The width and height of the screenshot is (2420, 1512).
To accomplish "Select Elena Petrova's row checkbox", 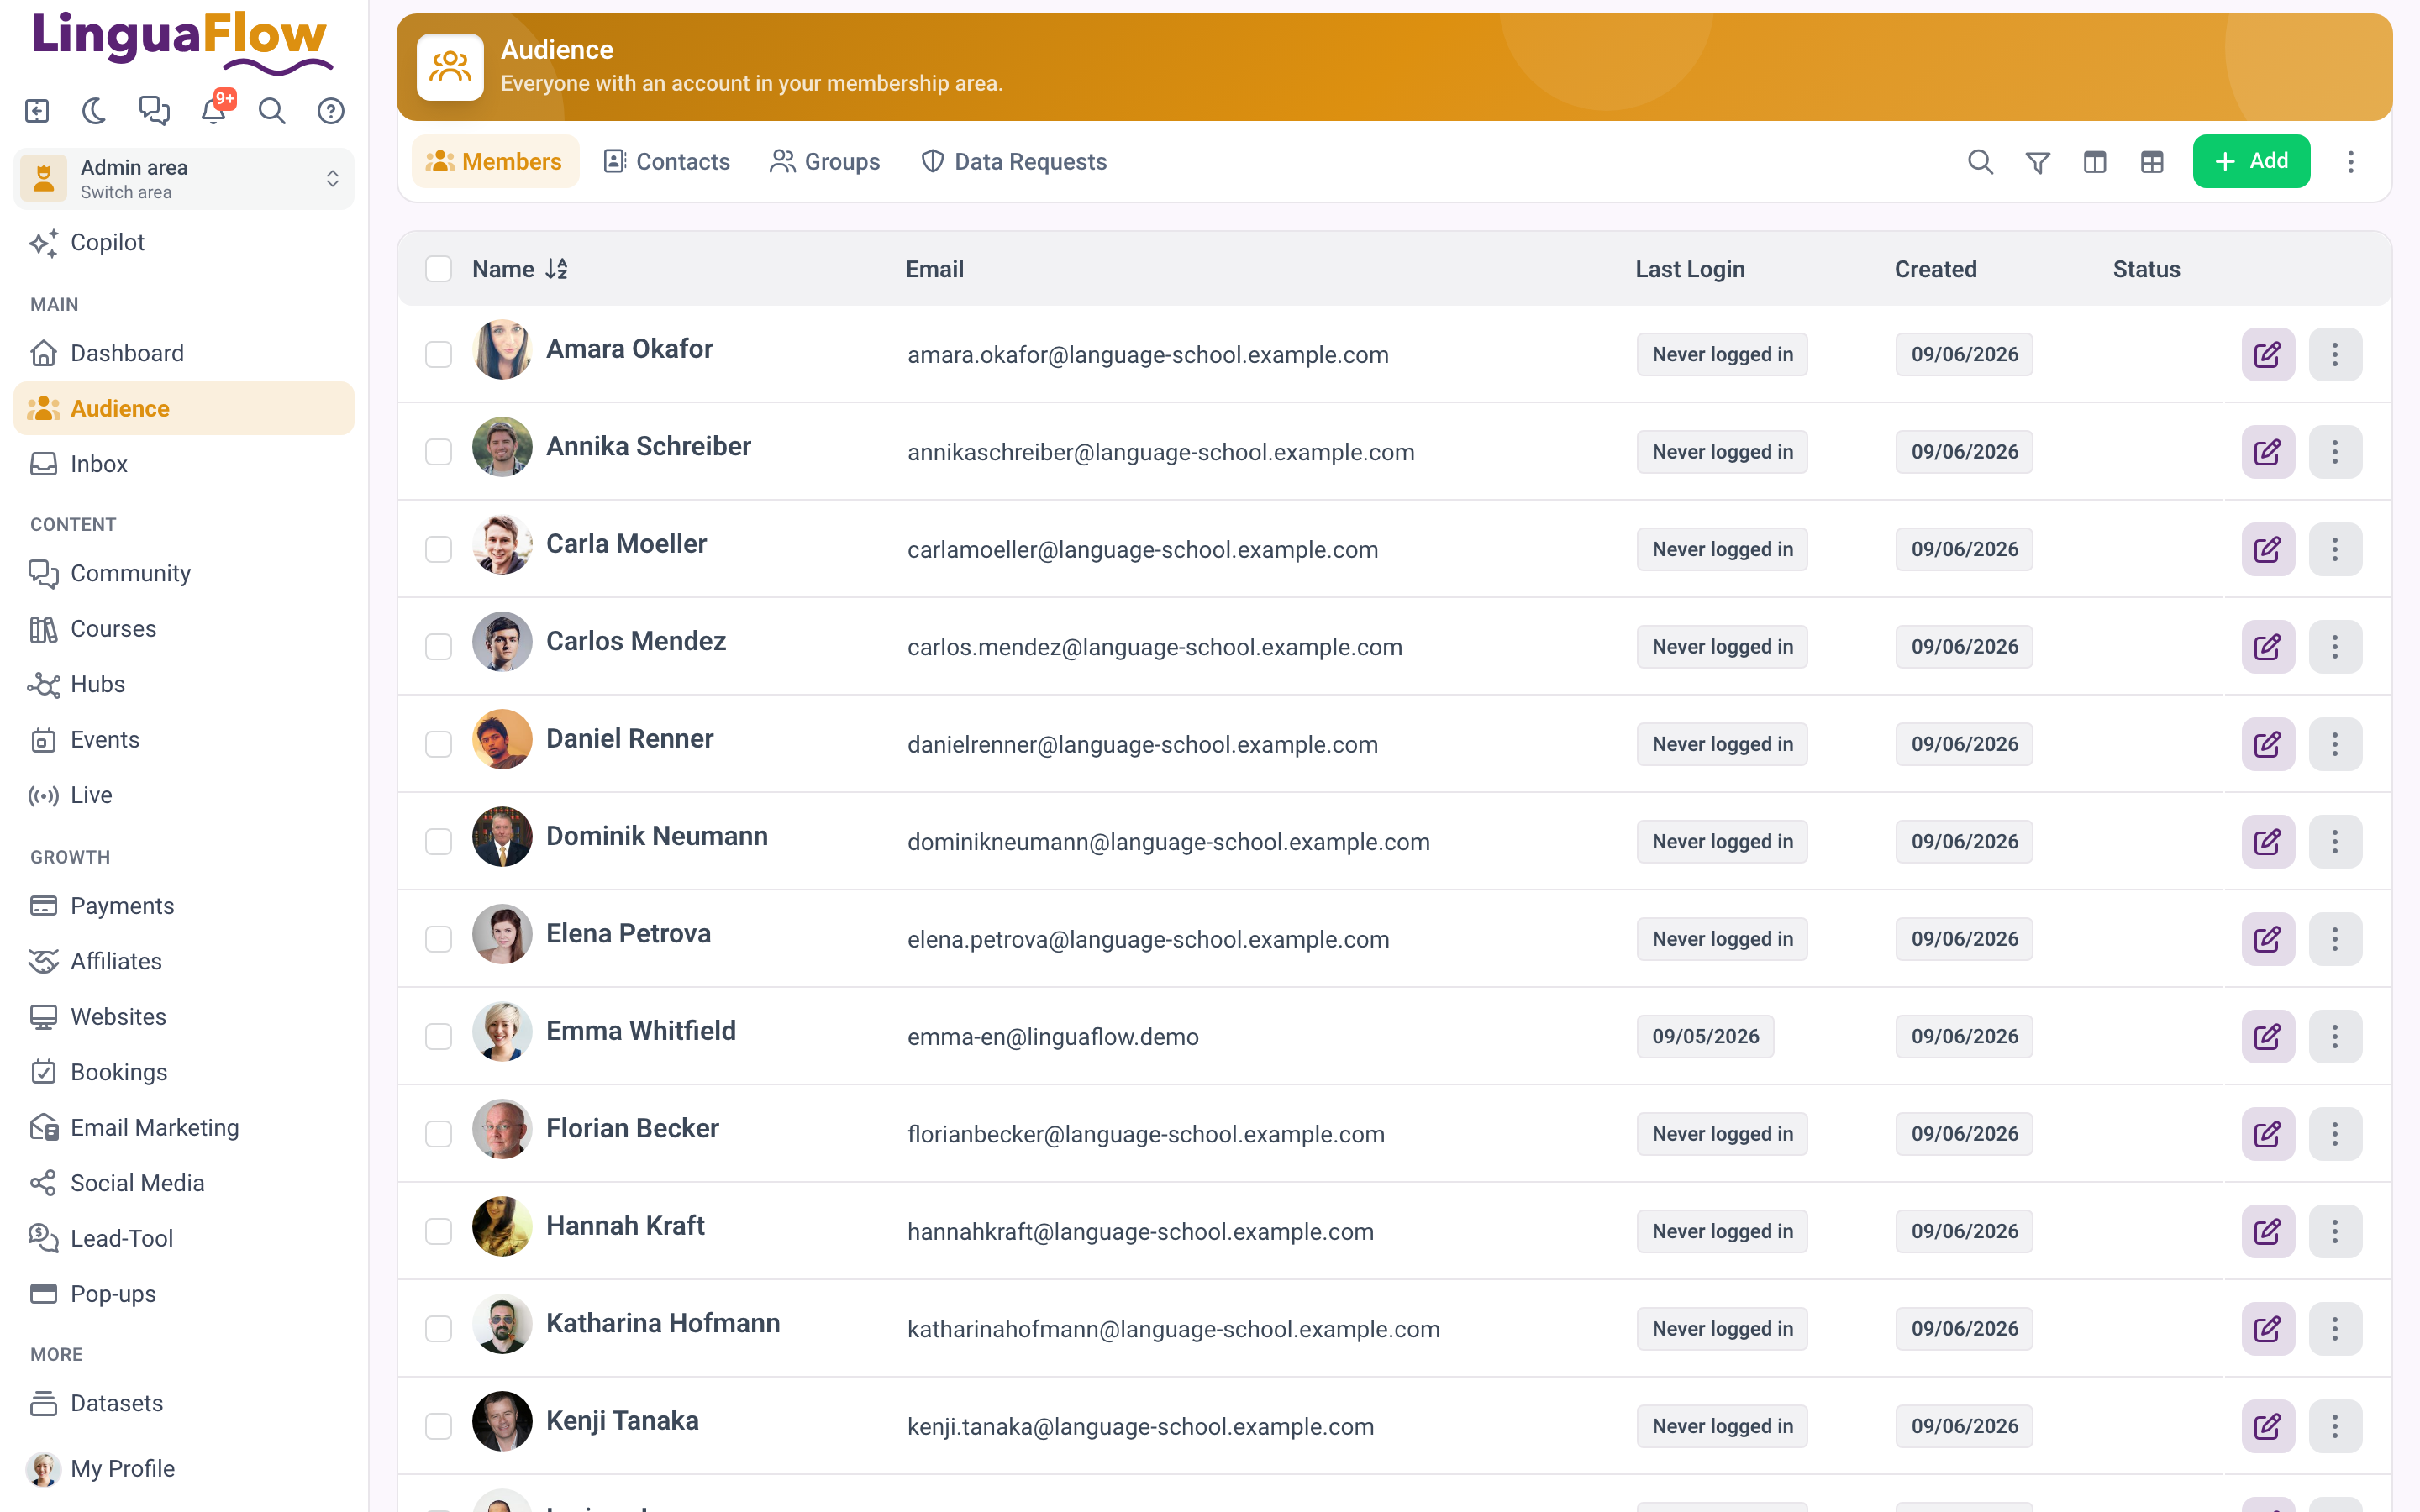I will [x=439, y=939].
